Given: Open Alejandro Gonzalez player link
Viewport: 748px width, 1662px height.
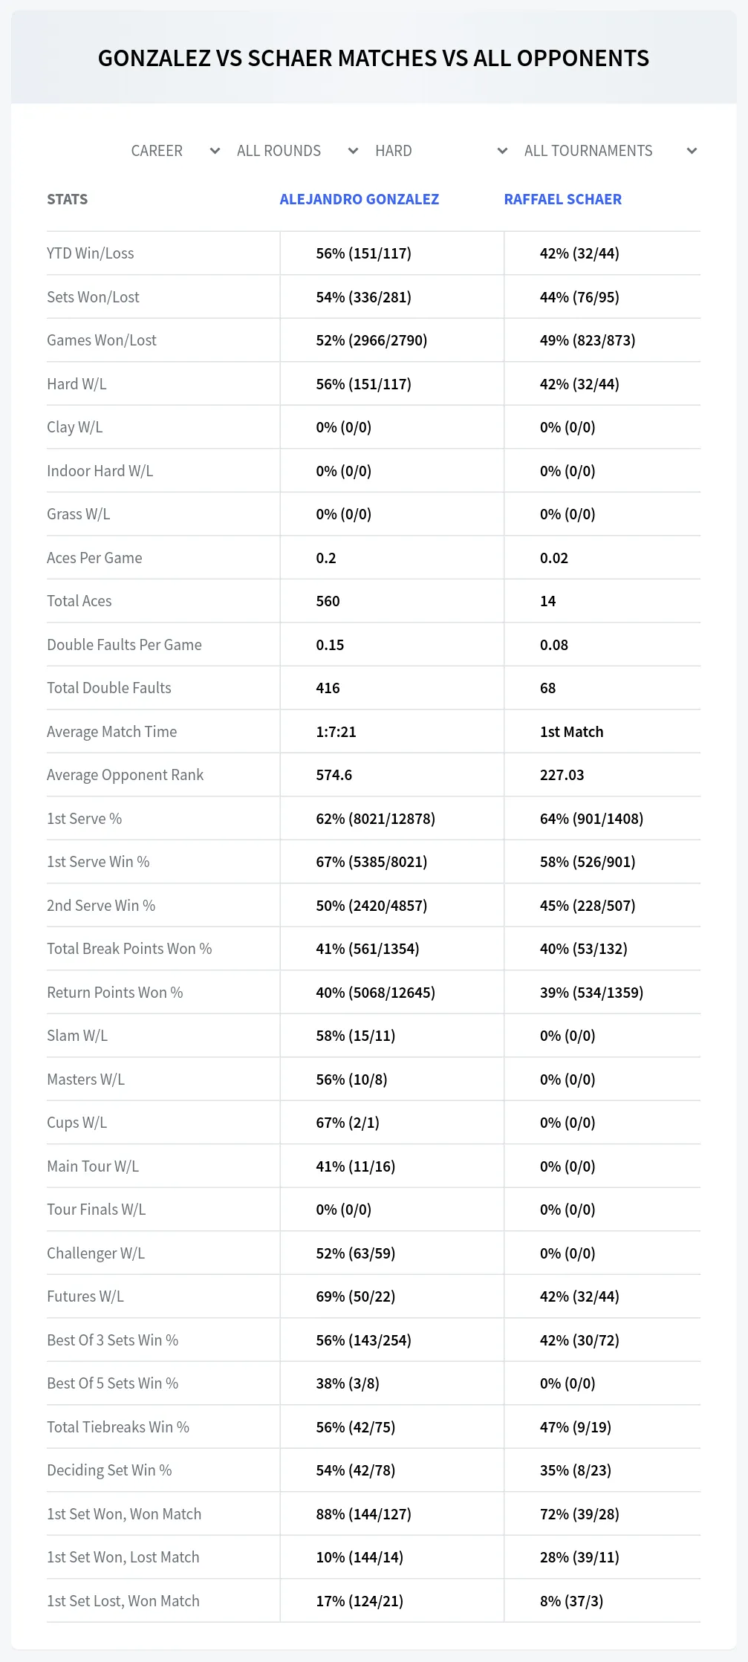Looking at the screenshot, I should [360, 199].
